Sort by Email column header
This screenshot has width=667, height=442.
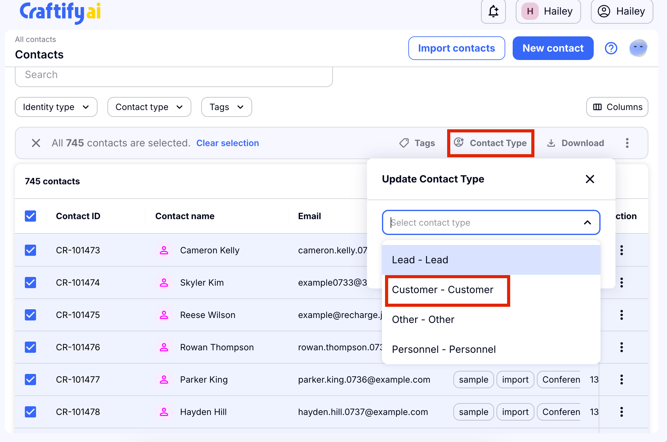point(309,216)
